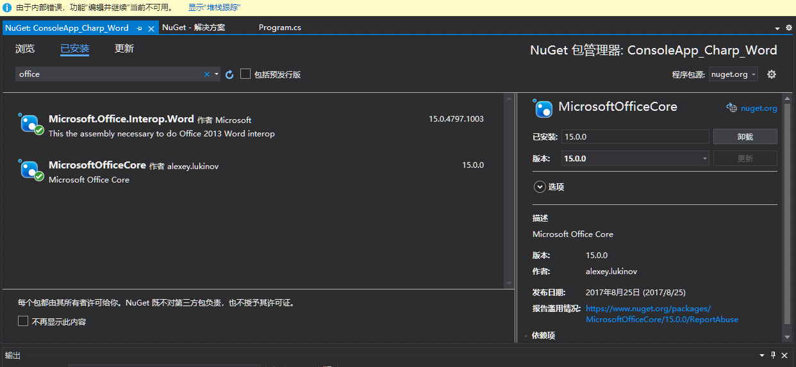Click the Microsoft.Office.Interop.Word package icon
Viewport: 796px width, 367px height.
click(x=31, y=124)
